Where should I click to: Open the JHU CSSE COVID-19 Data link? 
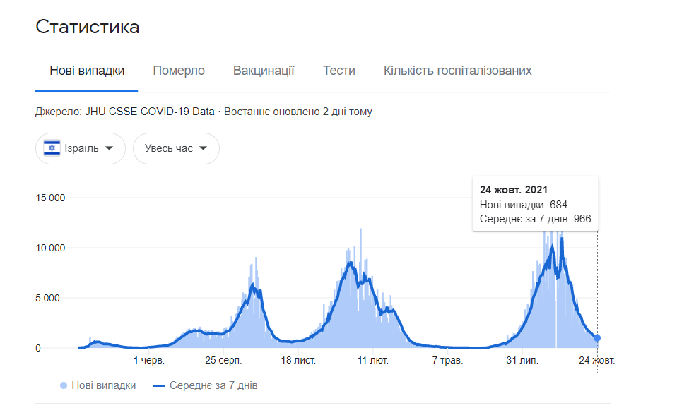click(149, 112)
